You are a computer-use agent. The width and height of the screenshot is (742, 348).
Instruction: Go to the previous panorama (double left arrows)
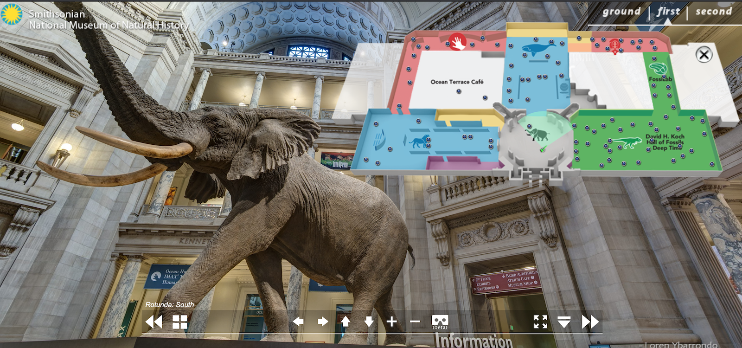[x=154, y=322]
